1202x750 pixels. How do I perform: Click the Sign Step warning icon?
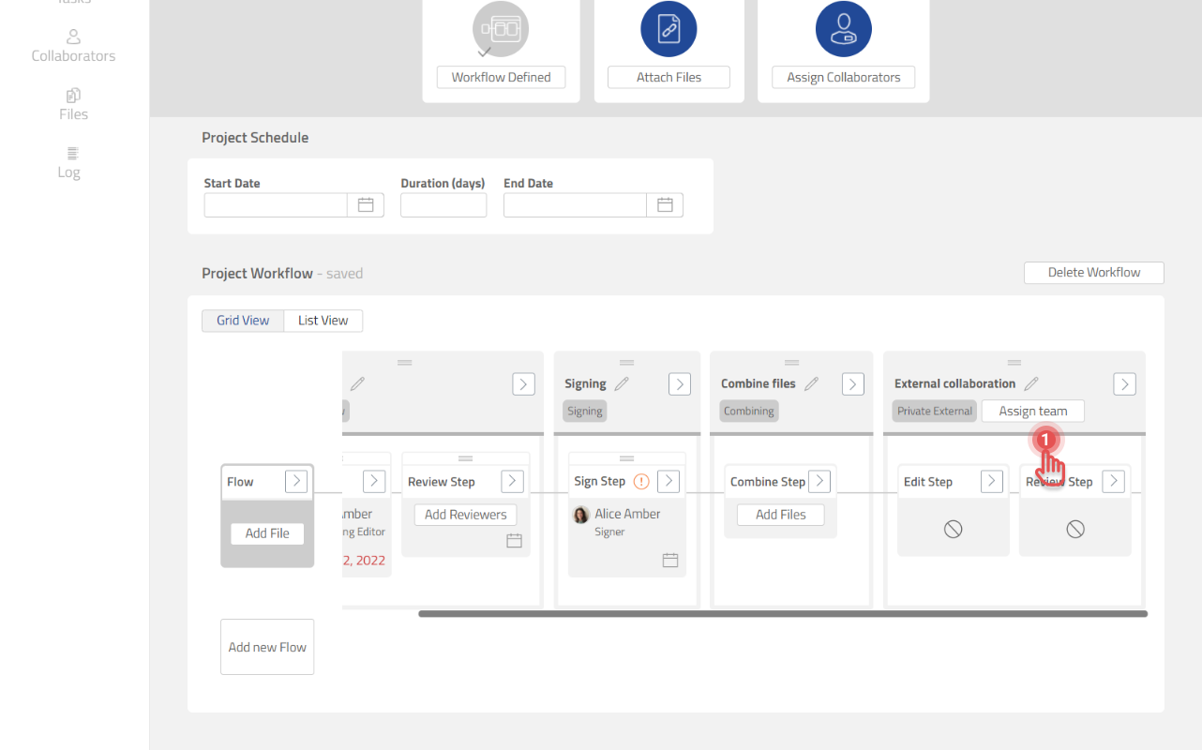pos(641,482)
